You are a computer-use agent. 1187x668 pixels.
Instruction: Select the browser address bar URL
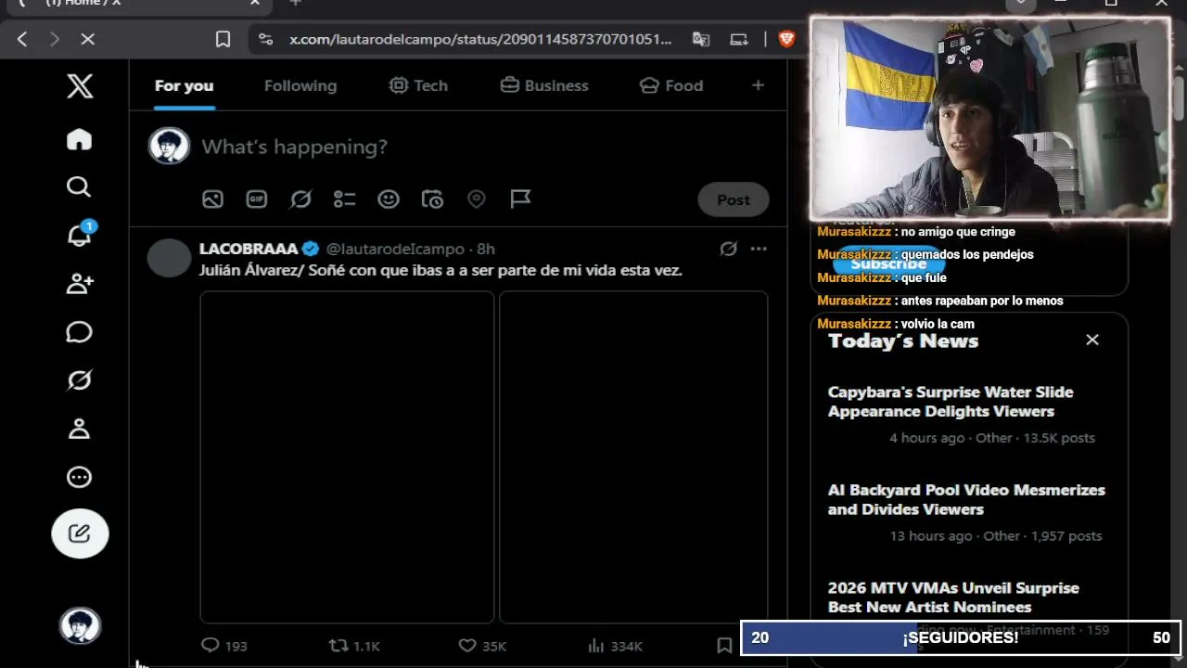point(480,39)
